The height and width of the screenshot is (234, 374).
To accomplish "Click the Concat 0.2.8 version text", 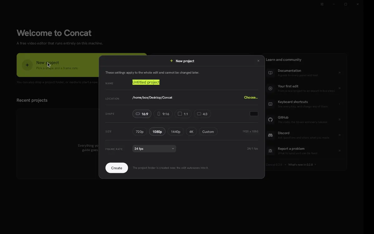I will [x=274, y=165].
